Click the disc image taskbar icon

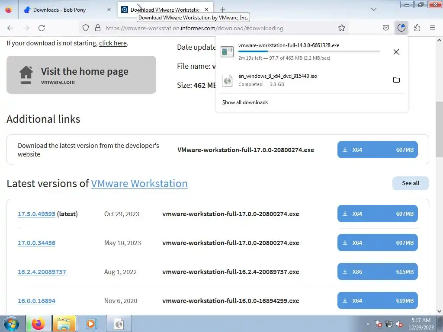click(x=119, y=324)
